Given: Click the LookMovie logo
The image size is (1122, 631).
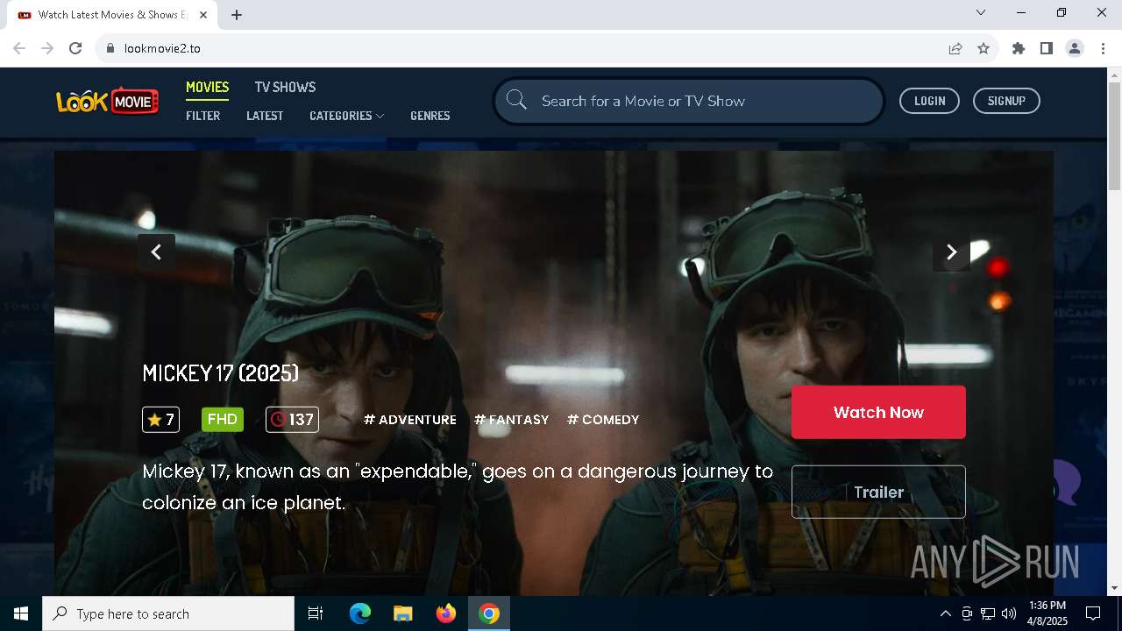Looking at the screenshot, I should pyautogui.click(x=107, y=101).
